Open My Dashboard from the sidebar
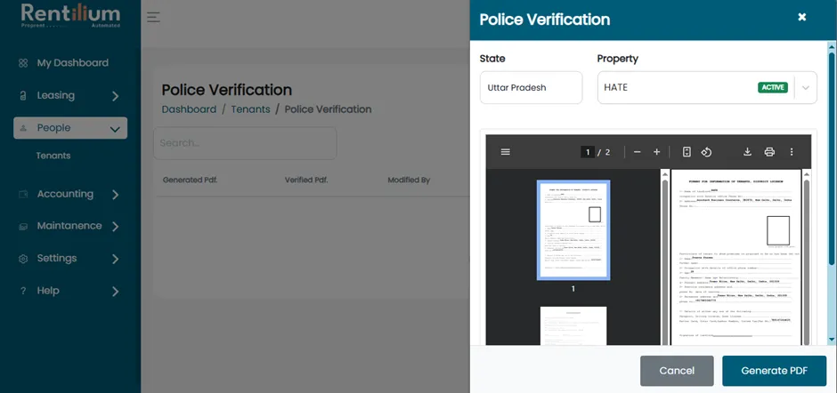Screen dimensions: 837x393 [x=73, y=63]
